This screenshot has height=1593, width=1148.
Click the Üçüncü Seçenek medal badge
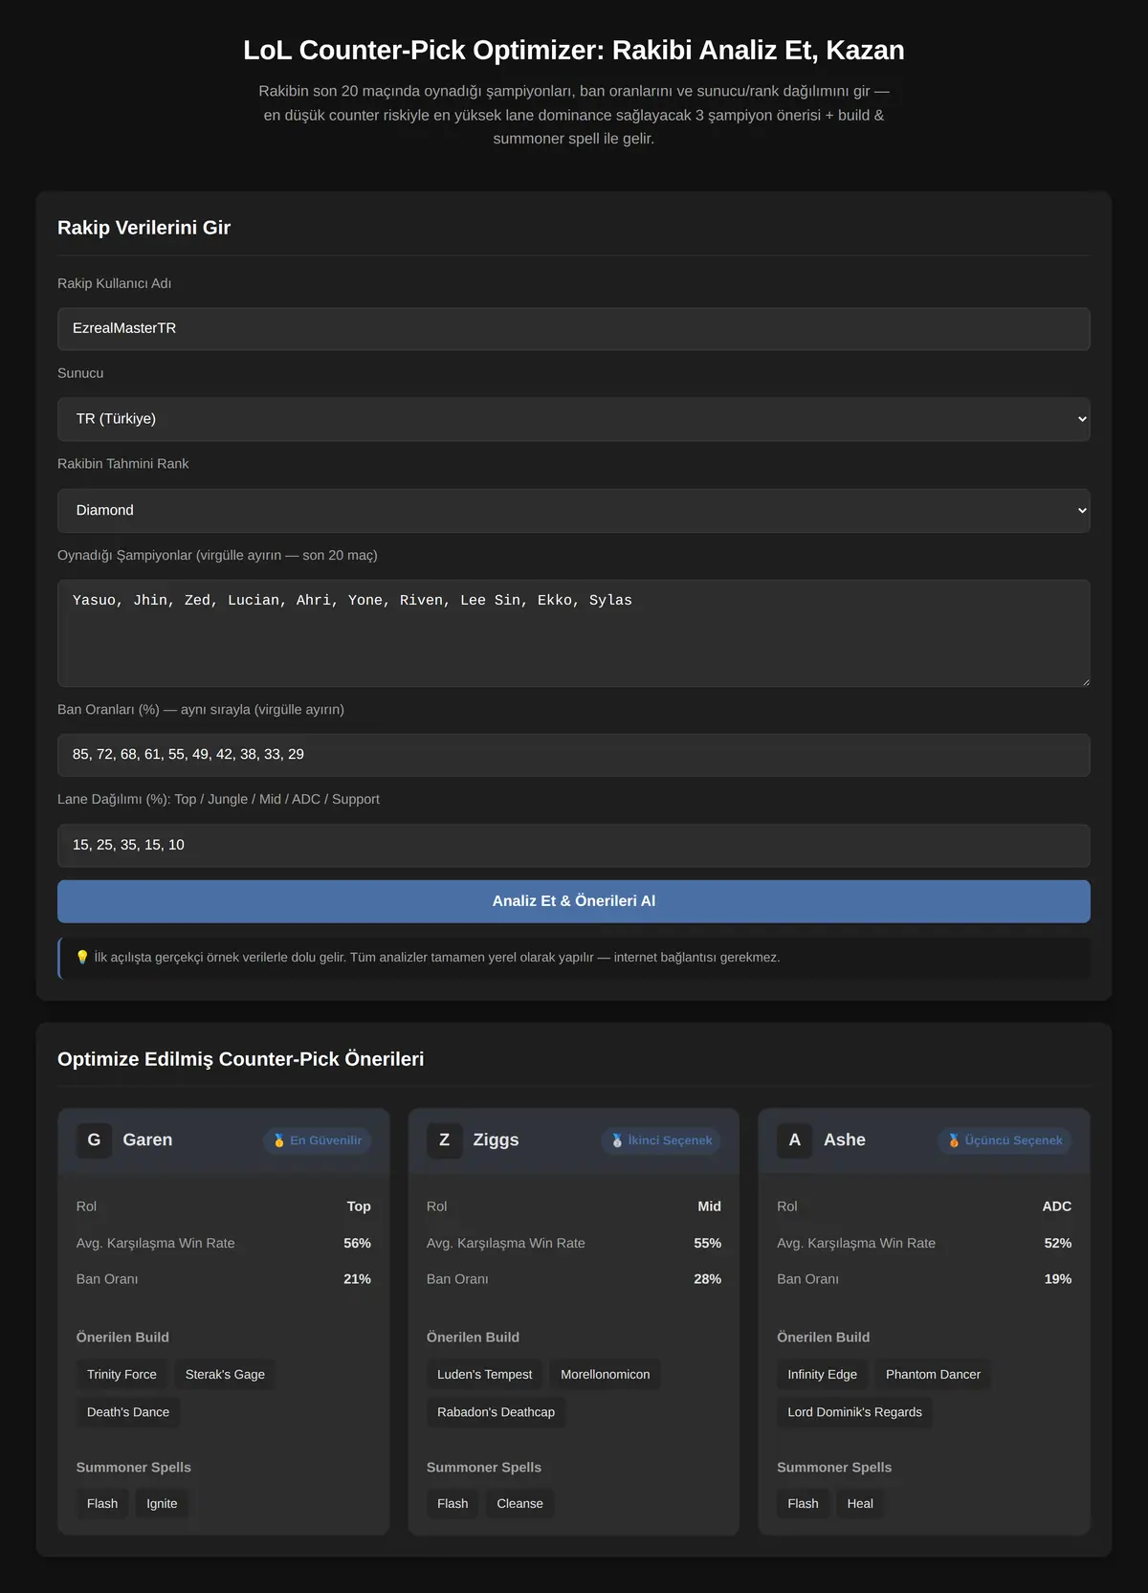coord(1004,1140)
